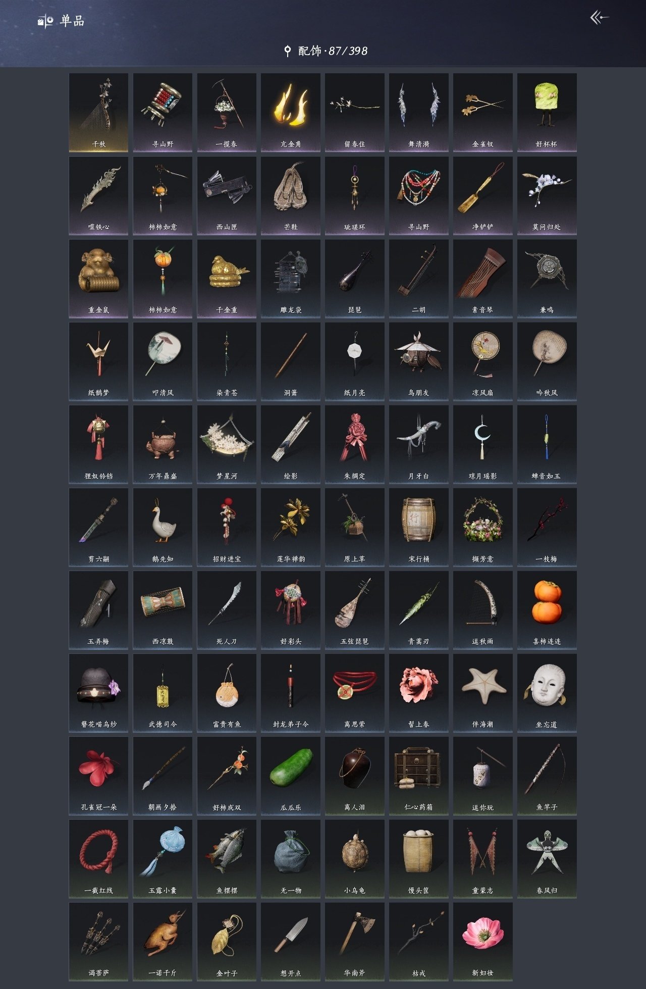Select the 二胡 instrument item
Image resolution: width=646 pixels, height=989 pixels.
(419, 278)
